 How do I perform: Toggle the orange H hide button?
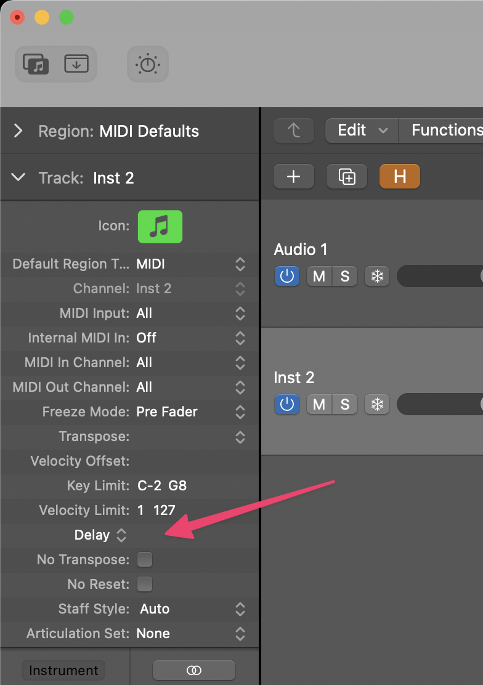(x=400, y=177)
